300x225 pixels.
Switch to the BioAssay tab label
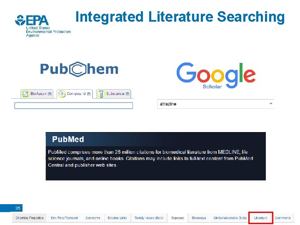[38, 94]
